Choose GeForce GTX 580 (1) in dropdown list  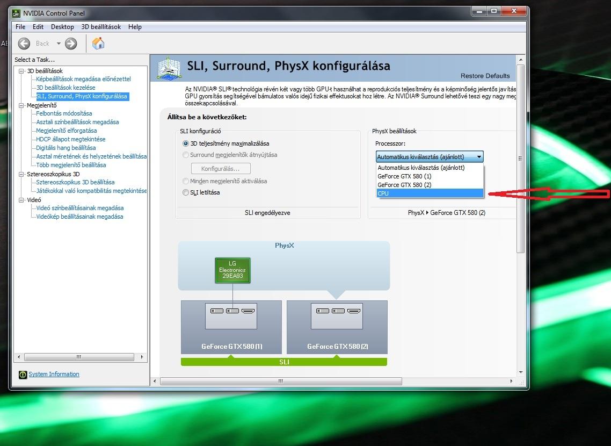430,176
